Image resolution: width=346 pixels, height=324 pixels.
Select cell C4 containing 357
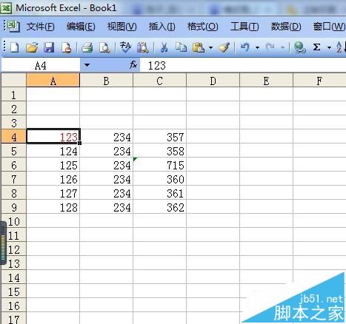coord(160,137)
